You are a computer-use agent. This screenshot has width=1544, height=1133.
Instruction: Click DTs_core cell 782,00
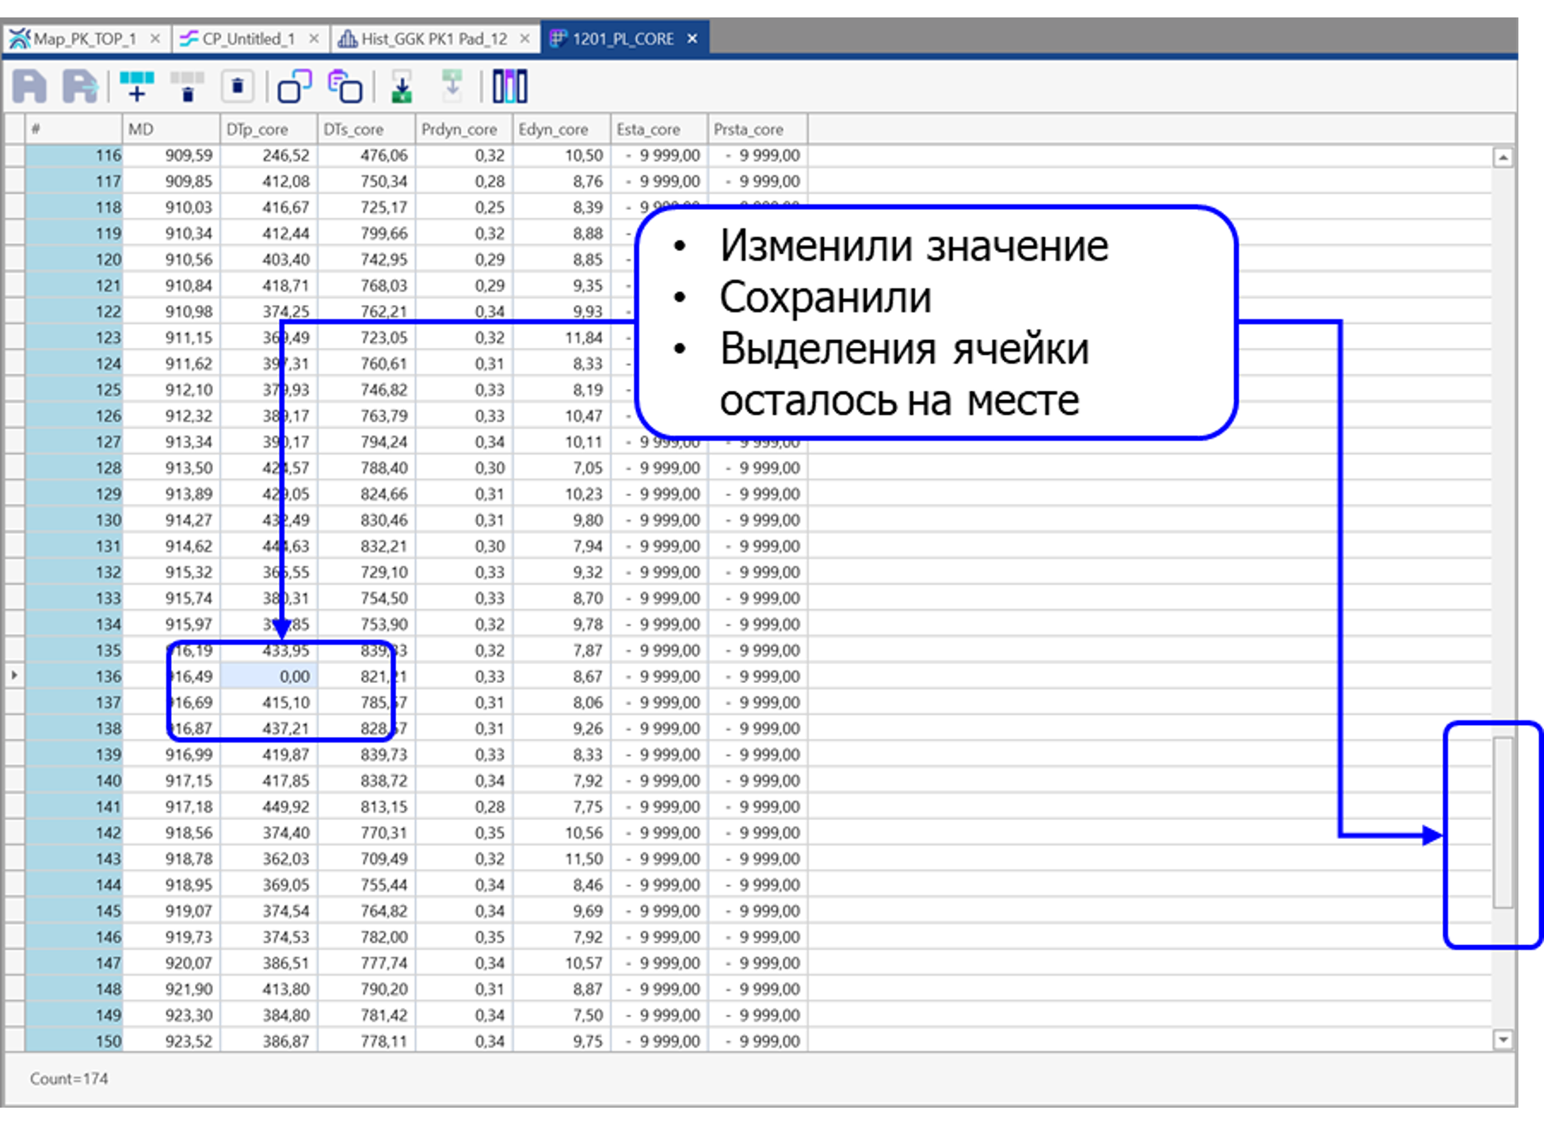367,937
